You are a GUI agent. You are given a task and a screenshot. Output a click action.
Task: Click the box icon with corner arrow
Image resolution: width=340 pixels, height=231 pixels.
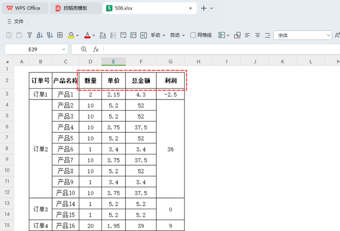123,35
